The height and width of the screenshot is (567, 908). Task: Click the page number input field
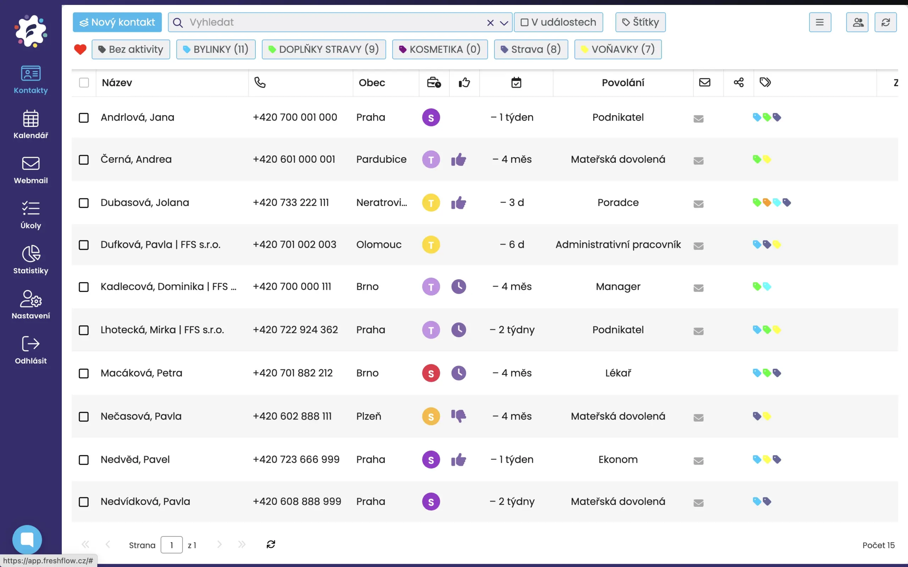click(171, 545)
